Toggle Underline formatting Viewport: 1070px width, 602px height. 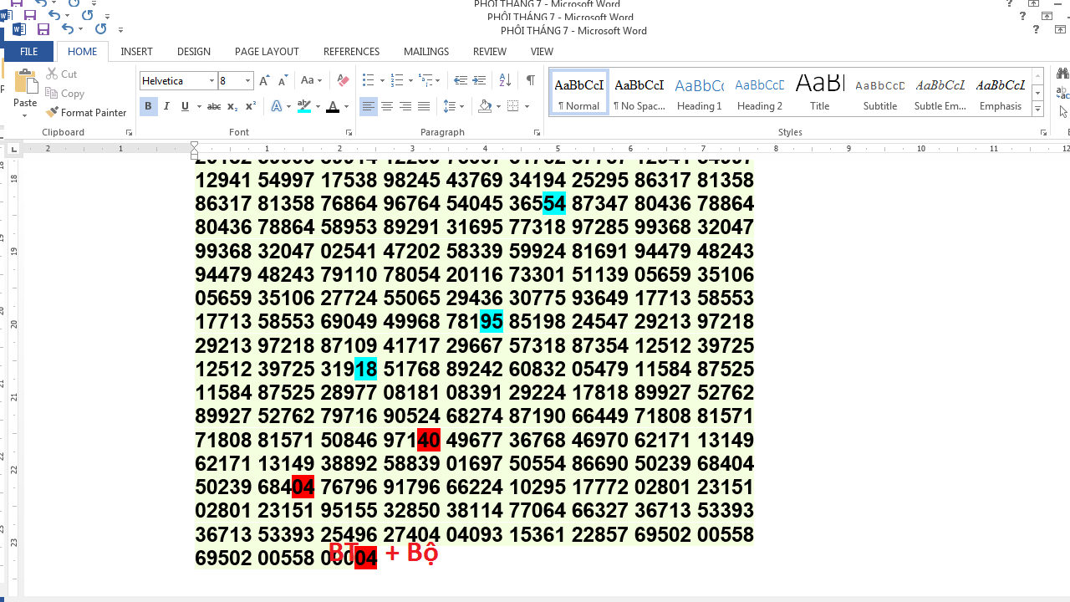pyautogui.click(x=184, y=106)
